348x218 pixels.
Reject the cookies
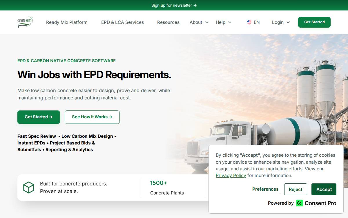[296, 189]
